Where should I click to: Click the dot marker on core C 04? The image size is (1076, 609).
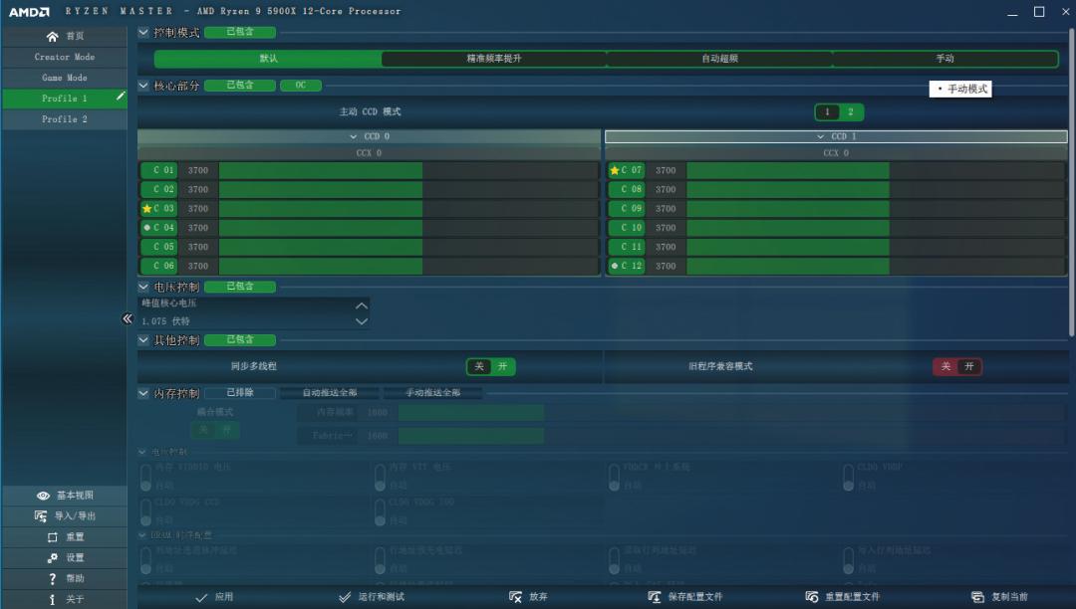(146, 228)
